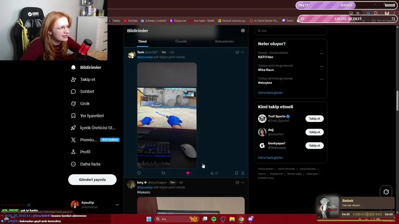
Task: Open İş İlanları LinkedIn bookmark
Action: [154, 21]
